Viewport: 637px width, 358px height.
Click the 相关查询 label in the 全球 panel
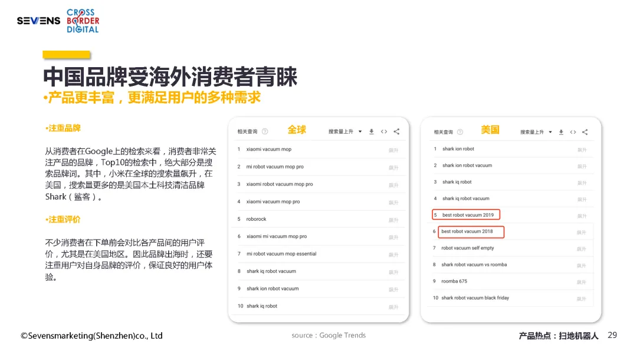click(x=247, y=131)
